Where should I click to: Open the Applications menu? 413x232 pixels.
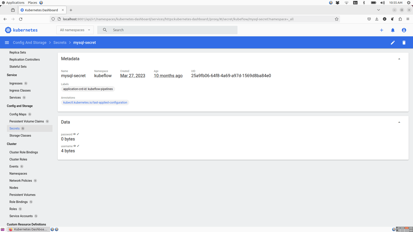coord(13,3)
